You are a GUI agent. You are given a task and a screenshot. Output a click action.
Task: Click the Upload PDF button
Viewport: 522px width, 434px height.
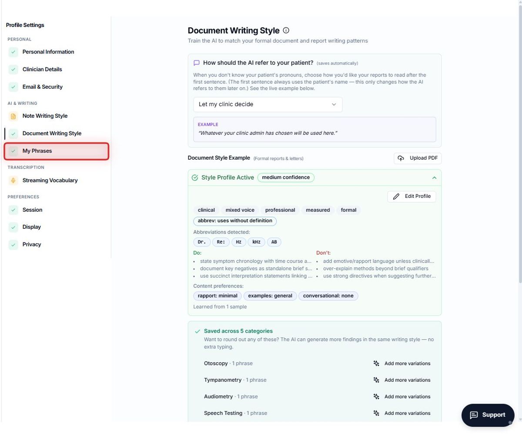tap(418, 158)
